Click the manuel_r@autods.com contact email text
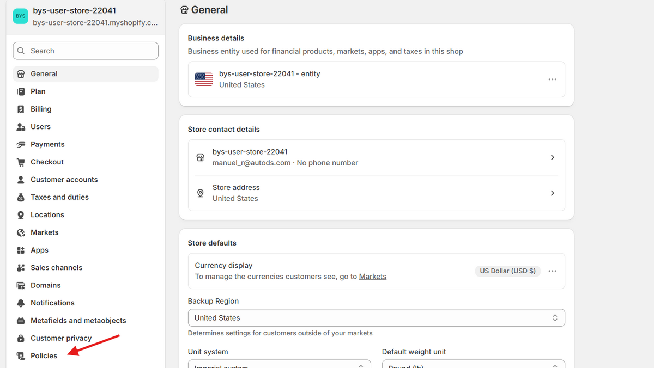This screenshot has height=368, width=654. click(252, 163)
